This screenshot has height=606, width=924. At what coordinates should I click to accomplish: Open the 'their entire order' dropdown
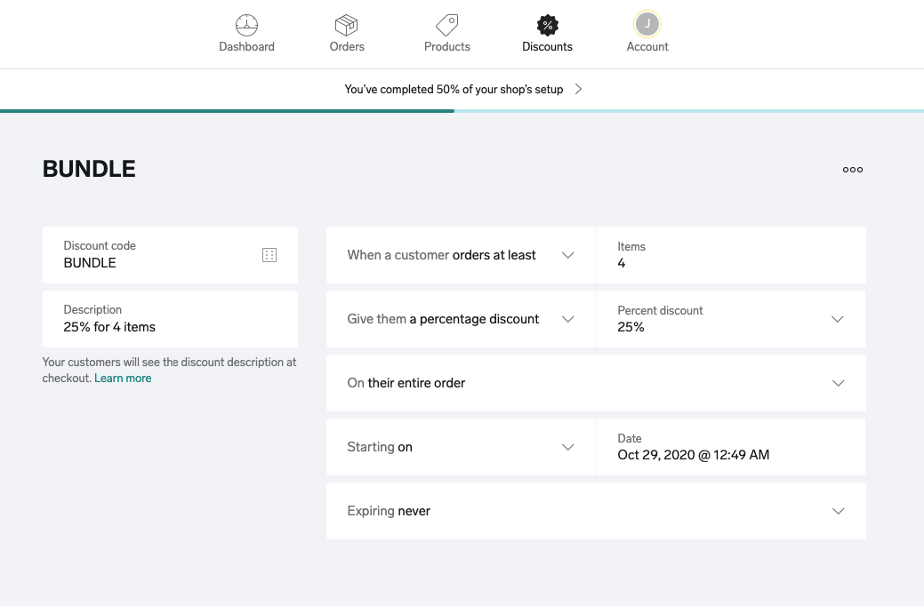(x=837, y=383)
